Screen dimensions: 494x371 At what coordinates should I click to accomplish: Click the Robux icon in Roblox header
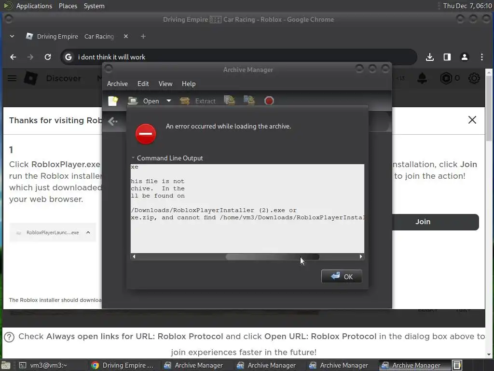tap(446, 78)
